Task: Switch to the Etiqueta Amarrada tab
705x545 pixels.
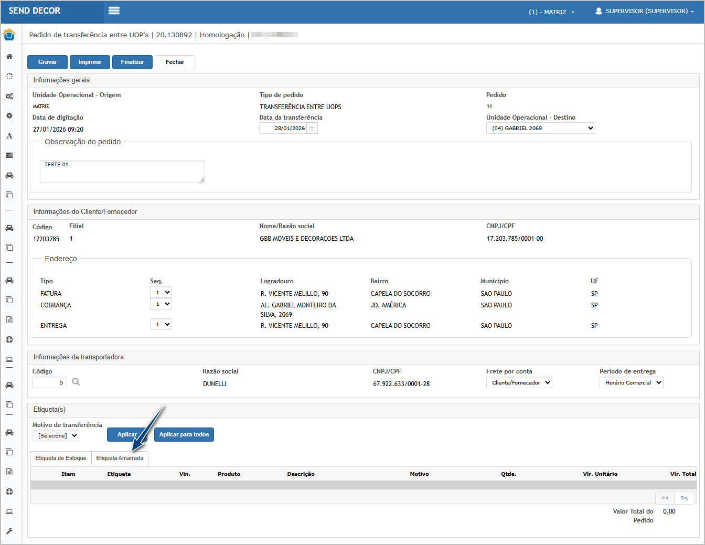Action: pos(120,458)
